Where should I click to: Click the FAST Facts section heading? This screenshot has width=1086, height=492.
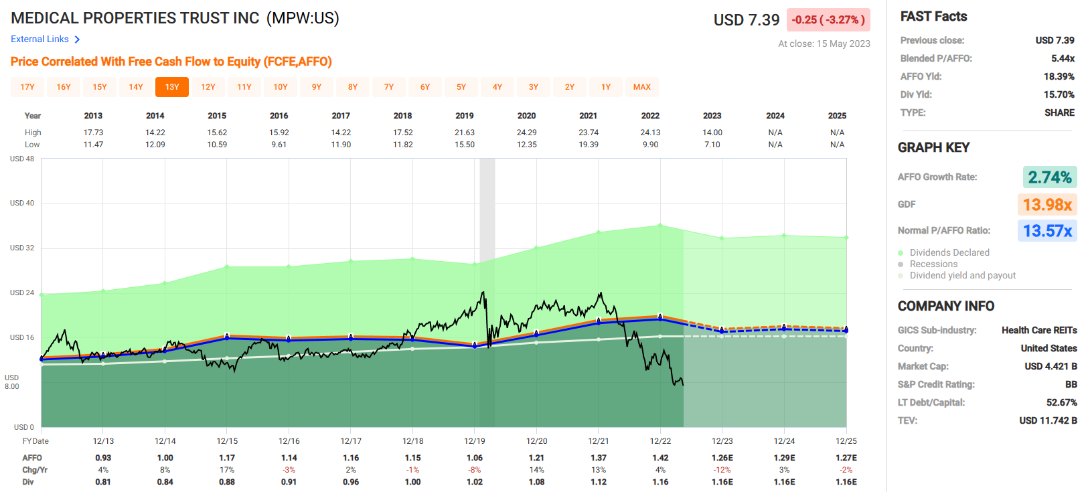[x=933, y=16]
